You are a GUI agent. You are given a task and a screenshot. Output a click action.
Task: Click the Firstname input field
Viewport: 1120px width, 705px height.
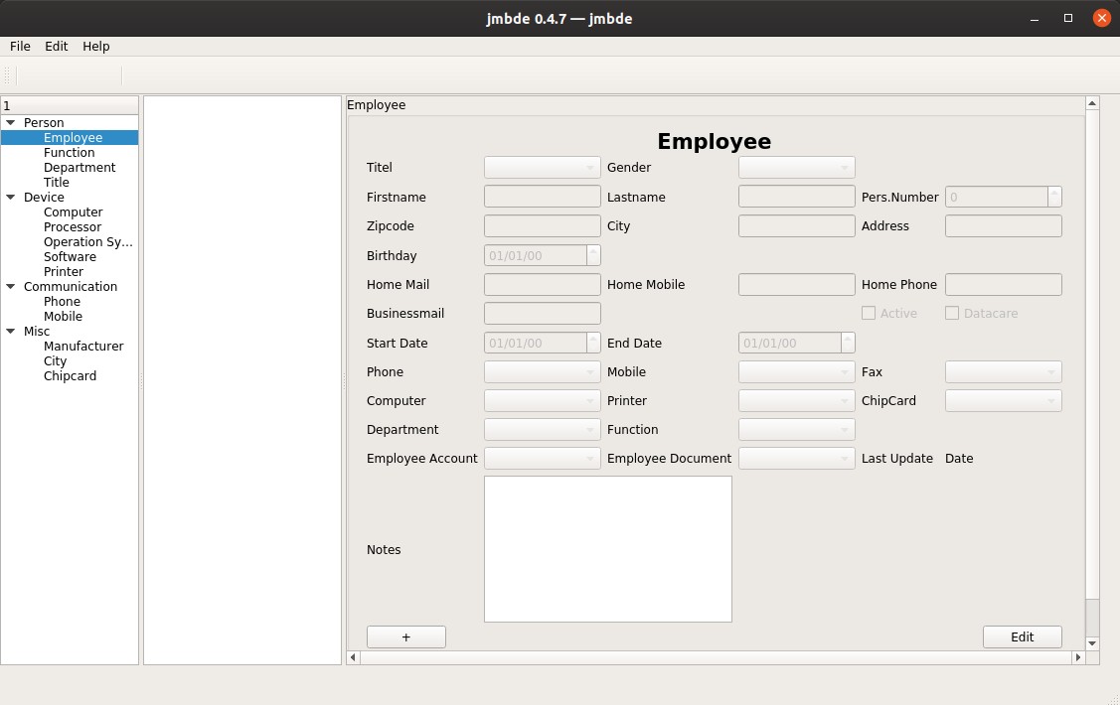pos(543,197)
